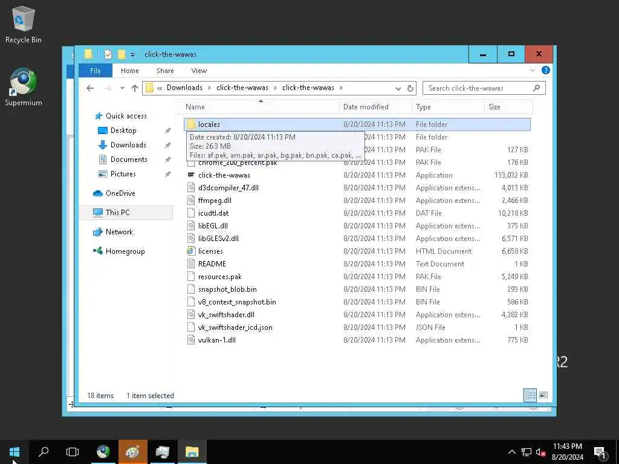Select the licenses HTML document icon
This screenshot has height=464, width=619.
point(191,251)
